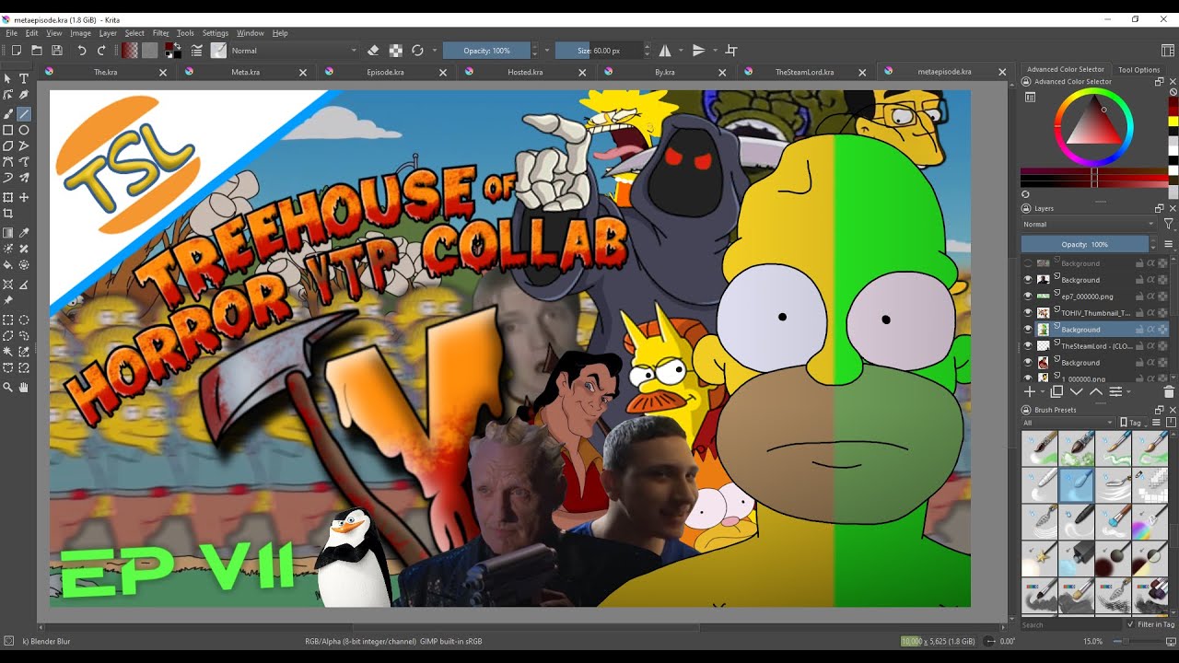Select the Move tool
This screenshot has width=1179, height=663.
point(24,197)
